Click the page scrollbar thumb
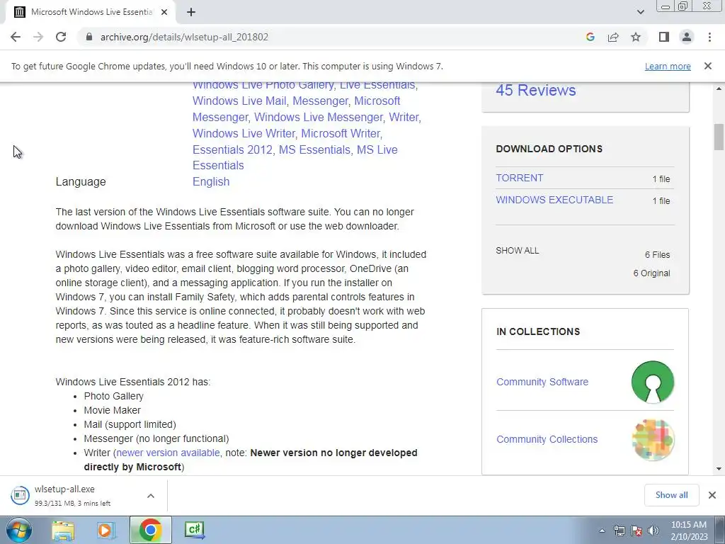725x544 pixels. [719, 137]
